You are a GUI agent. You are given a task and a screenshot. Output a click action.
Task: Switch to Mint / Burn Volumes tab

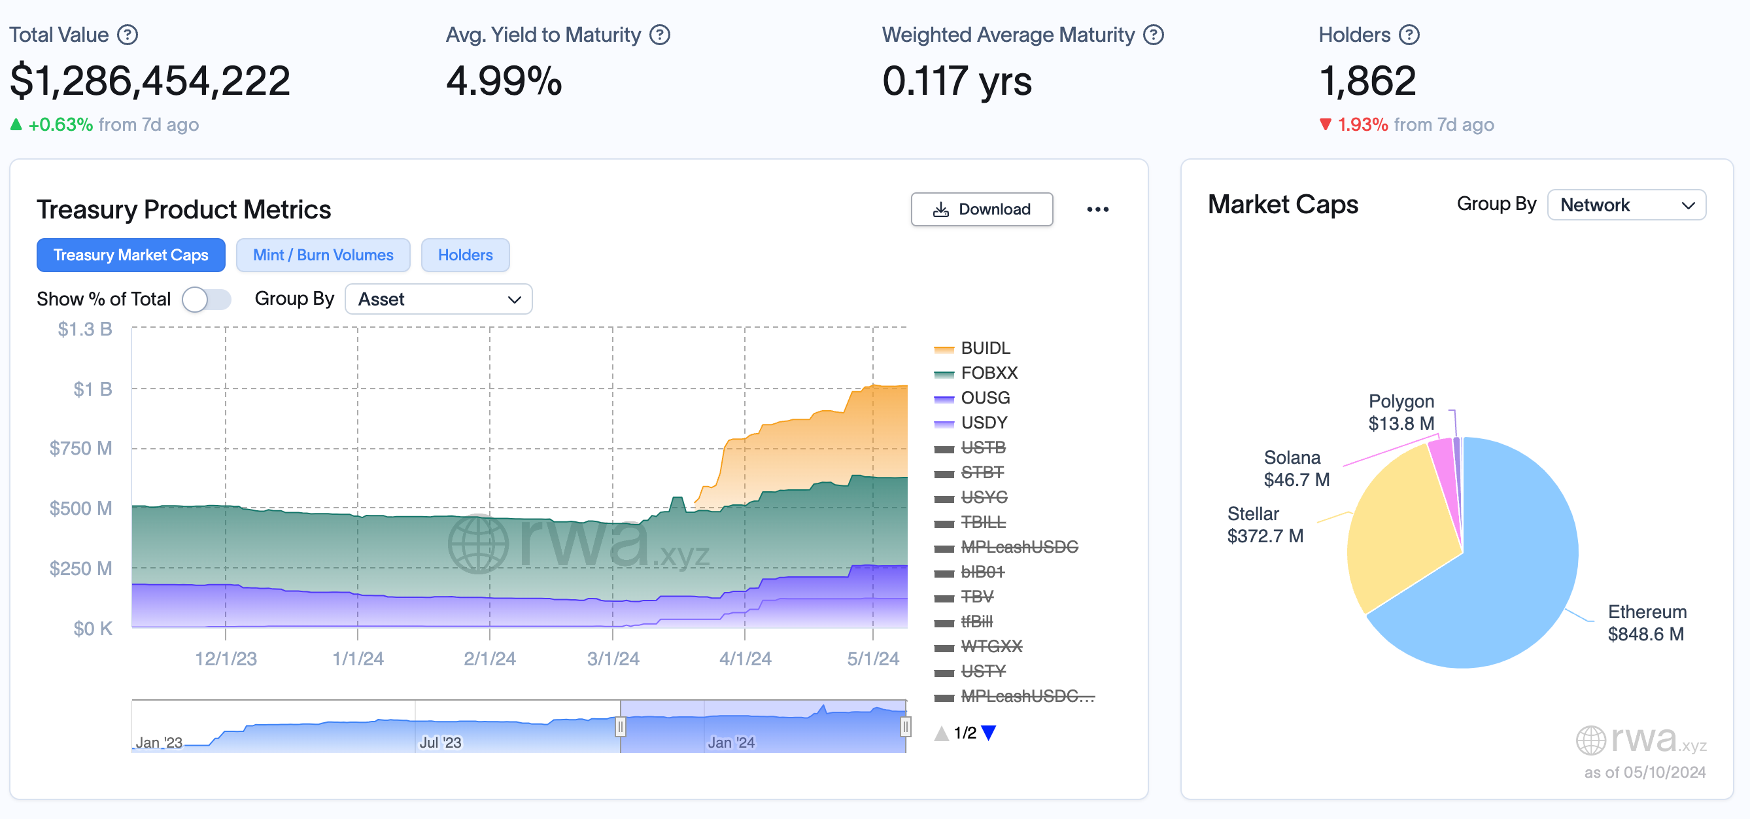(x=322, y=255)
